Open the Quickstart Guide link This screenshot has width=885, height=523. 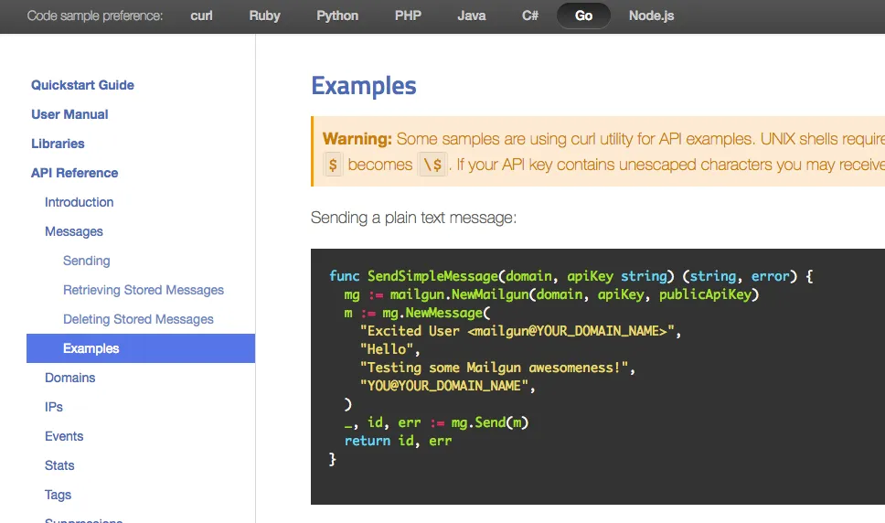tap(82, 85)
